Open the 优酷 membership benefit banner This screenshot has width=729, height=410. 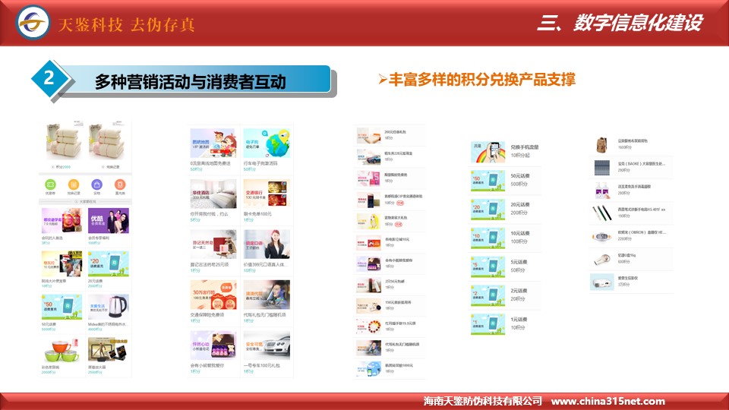click(x=107, y=220)
